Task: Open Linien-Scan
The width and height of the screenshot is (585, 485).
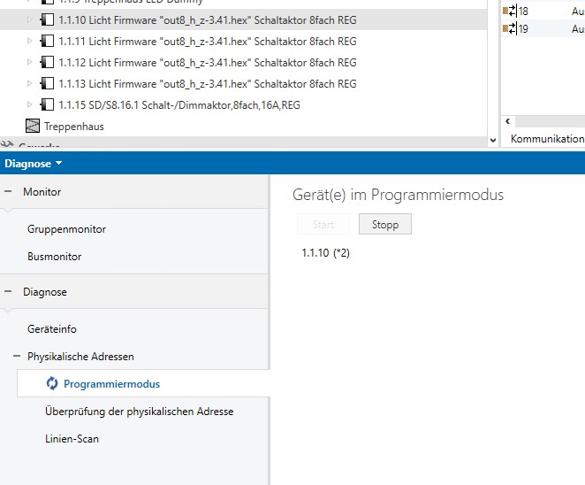Action: [x=72, y=439]
